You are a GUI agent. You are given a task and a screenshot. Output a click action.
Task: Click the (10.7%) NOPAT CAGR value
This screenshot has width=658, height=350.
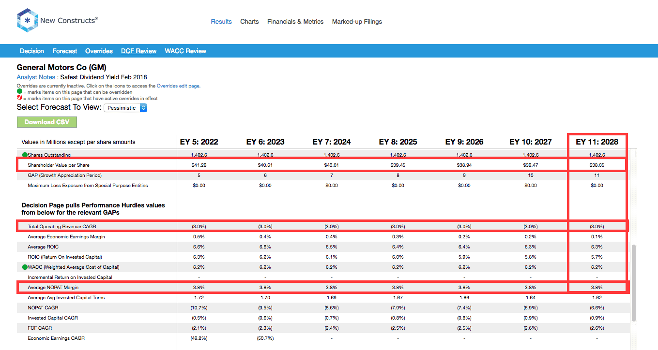tap(199, 308)
